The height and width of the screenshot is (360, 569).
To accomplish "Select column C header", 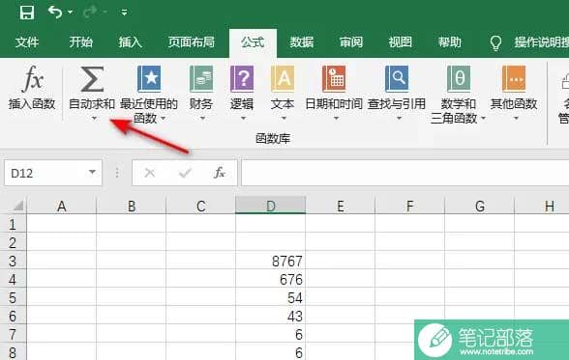I will pos(200,206).
